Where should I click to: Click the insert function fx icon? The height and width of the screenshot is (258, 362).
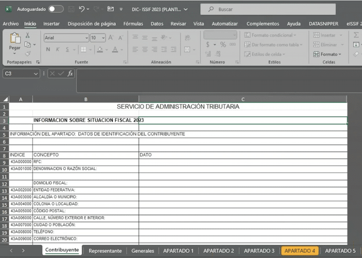click(70, 74)
